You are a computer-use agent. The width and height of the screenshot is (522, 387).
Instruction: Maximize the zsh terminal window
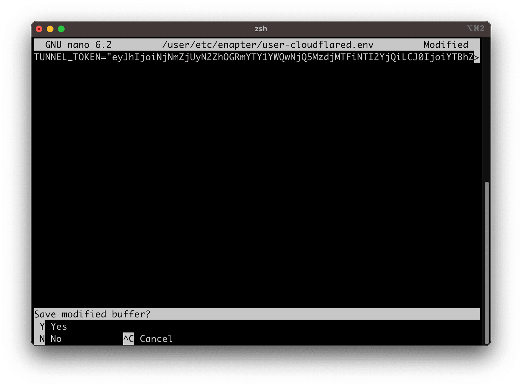61,29
